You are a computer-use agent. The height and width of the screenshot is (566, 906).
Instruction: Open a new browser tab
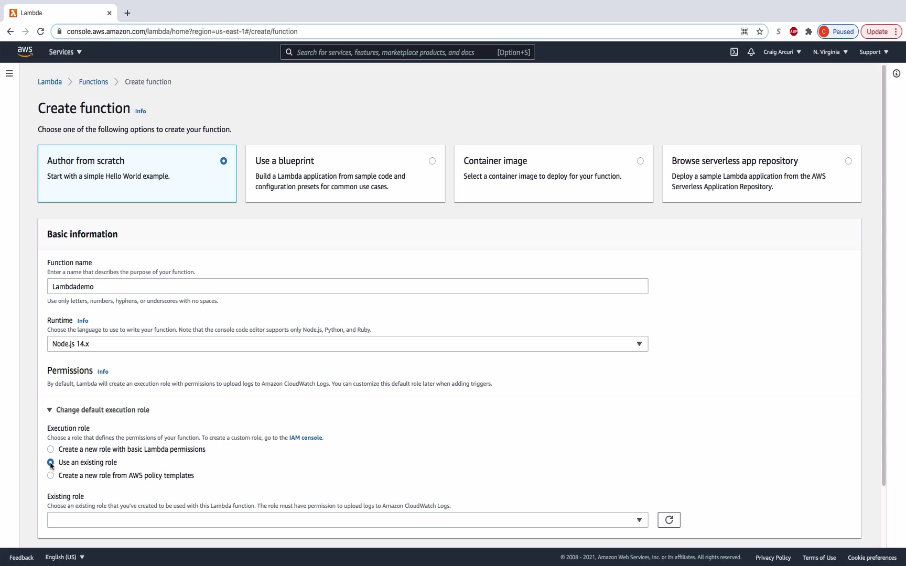point(127,13)
